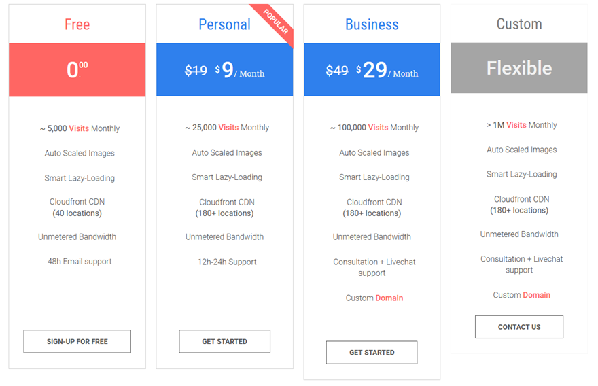Click the SIGN-UP FOR FREE button
The image size is (598, 386).
pyautogui.click(x=77, y=341)
